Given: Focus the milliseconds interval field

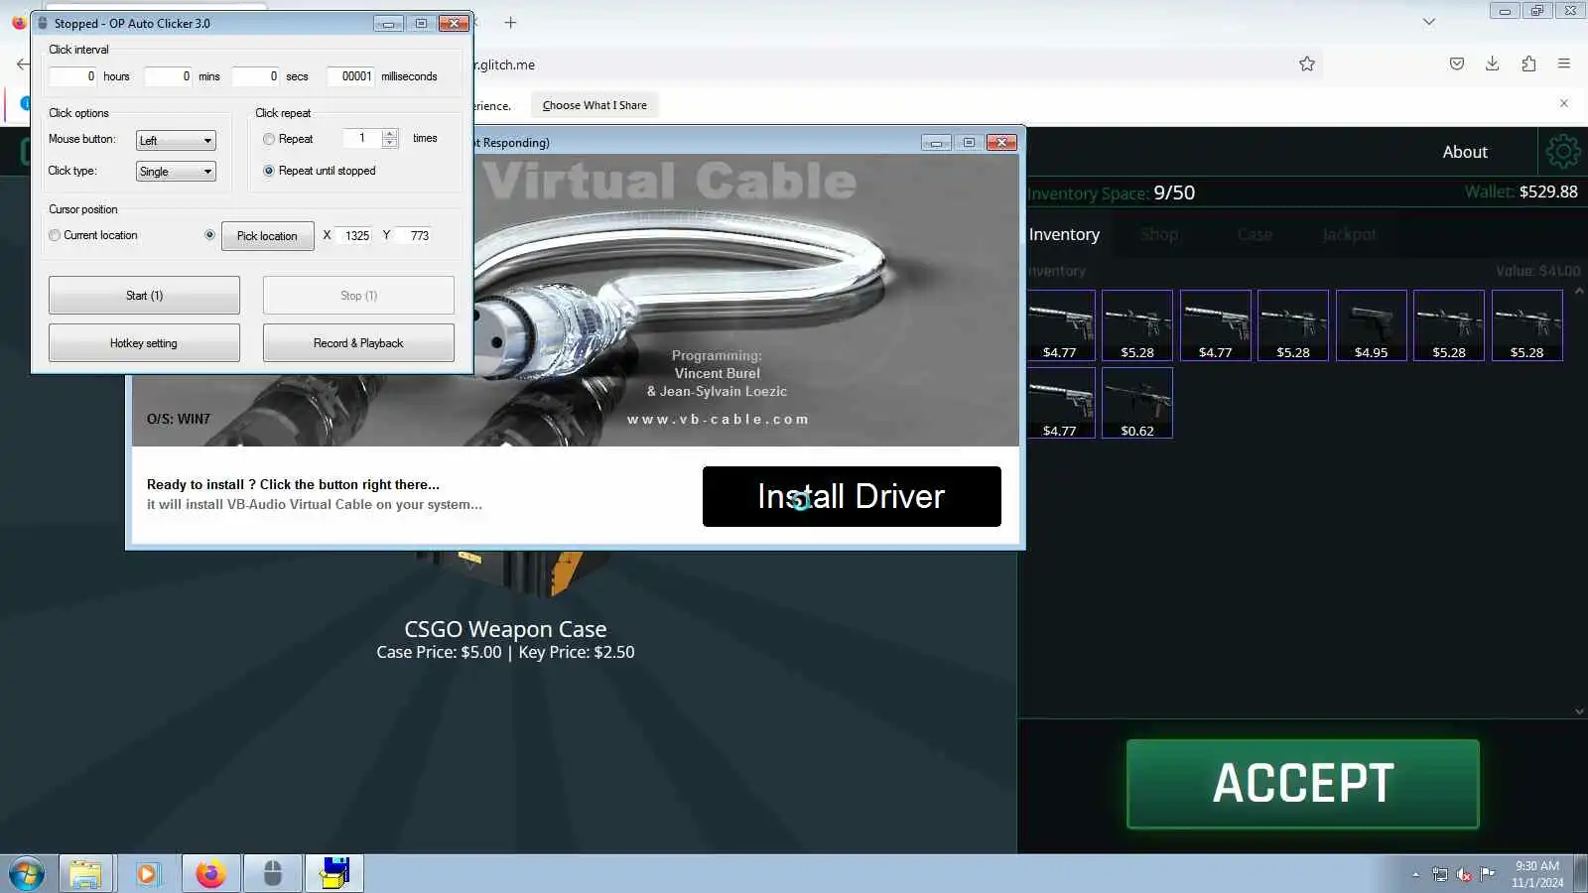Looking at the screenshot, I should click(350, 76).
